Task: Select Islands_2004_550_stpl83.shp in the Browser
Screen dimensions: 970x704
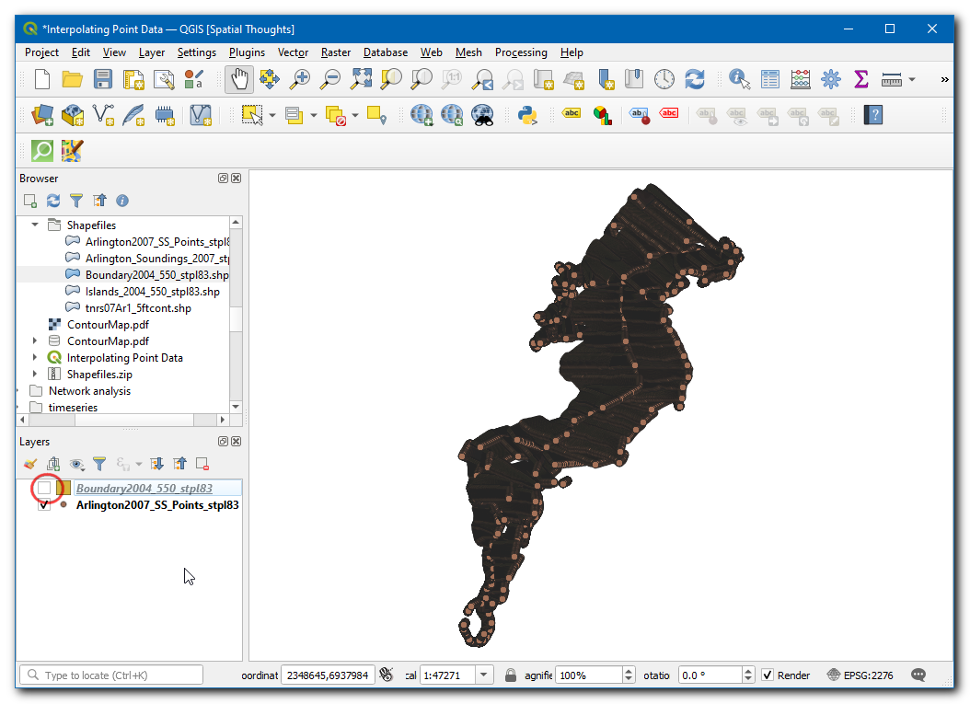Action: coord(152,292)
